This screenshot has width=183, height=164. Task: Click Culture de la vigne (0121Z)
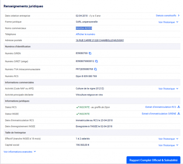point(90,88)
